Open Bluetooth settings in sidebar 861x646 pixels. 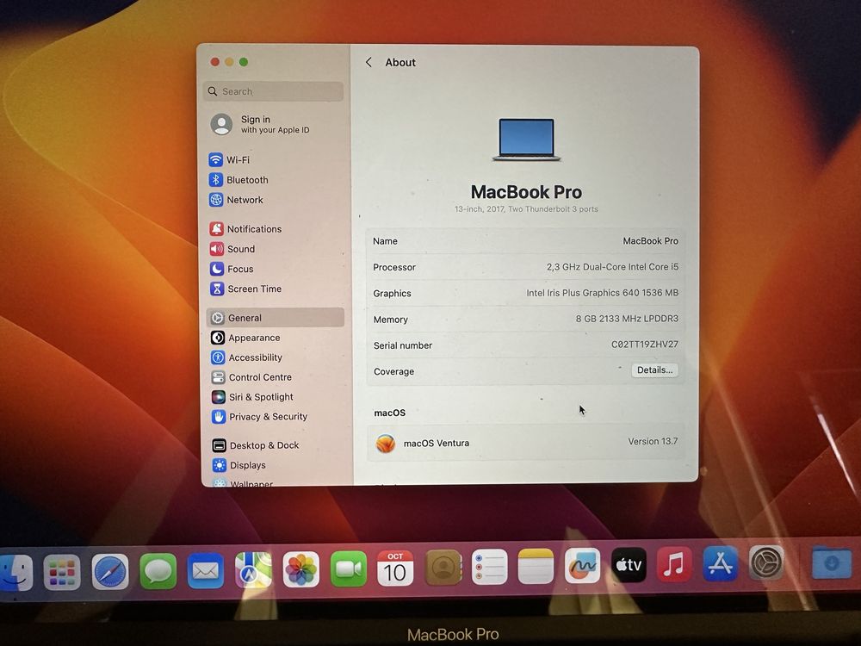(238, 180)
